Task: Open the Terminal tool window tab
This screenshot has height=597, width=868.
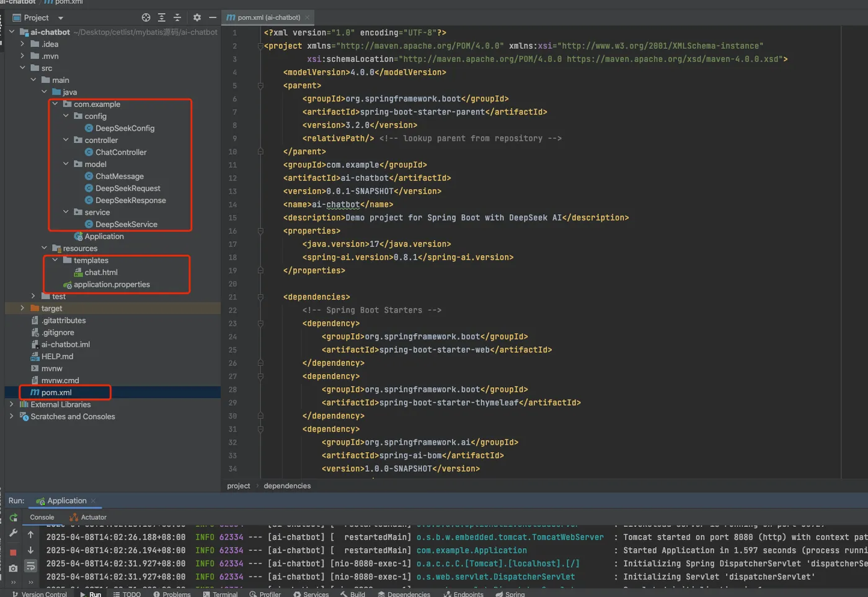Action: tap(221, 594)
